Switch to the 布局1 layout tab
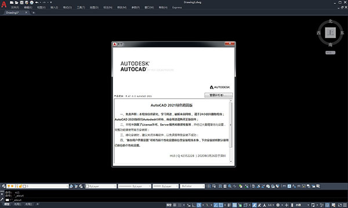348x208 pixels. [17, 204]
